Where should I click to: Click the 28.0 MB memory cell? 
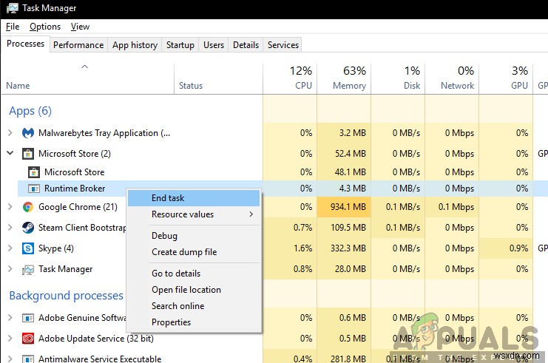click(x=344, y=269)
